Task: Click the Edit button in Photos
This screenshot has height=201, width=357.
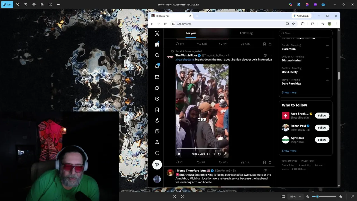Action: pos(7,4)
